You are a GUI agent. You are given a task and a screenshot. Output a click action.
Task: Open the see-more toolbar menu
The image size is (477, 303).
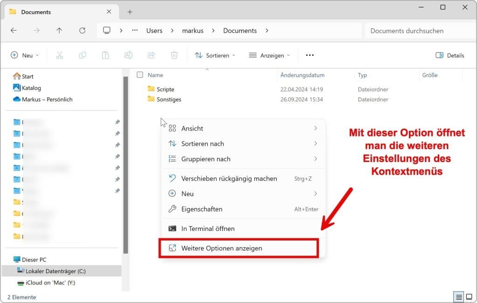pos(310,55)
